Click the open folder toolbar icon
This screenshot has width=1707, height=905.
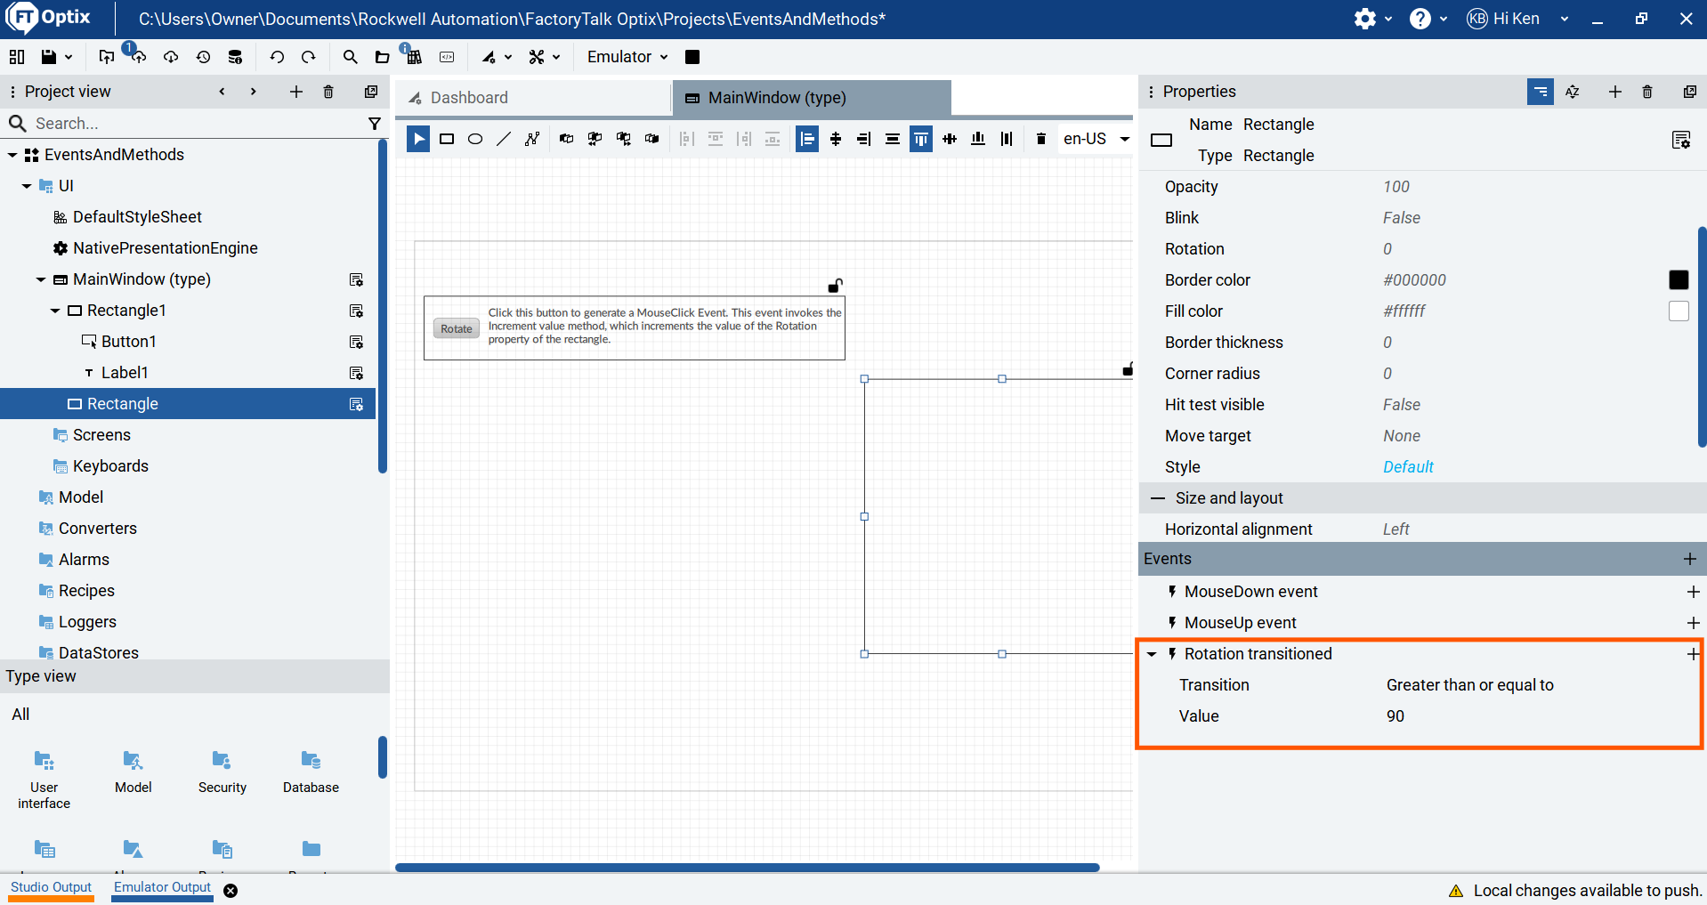pos(382,57)
